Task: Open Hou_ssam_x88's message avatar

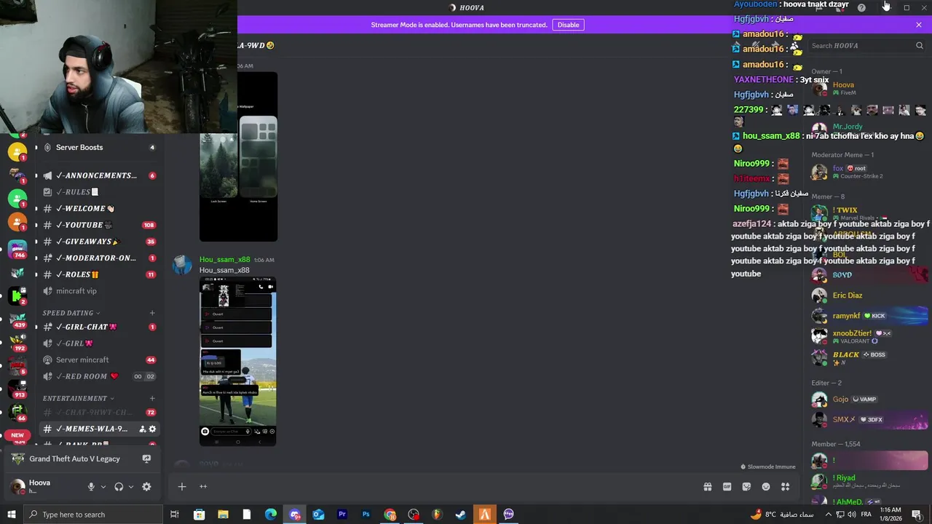Action: (x=182, y=266)
